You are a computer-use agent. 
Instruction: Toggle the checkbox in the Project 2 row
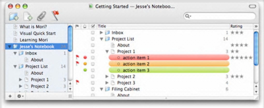[x=93, y=76]
